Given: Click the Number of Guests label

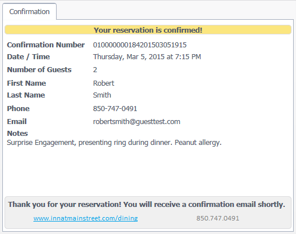Looking at the screenshot, I should [39, 70].
